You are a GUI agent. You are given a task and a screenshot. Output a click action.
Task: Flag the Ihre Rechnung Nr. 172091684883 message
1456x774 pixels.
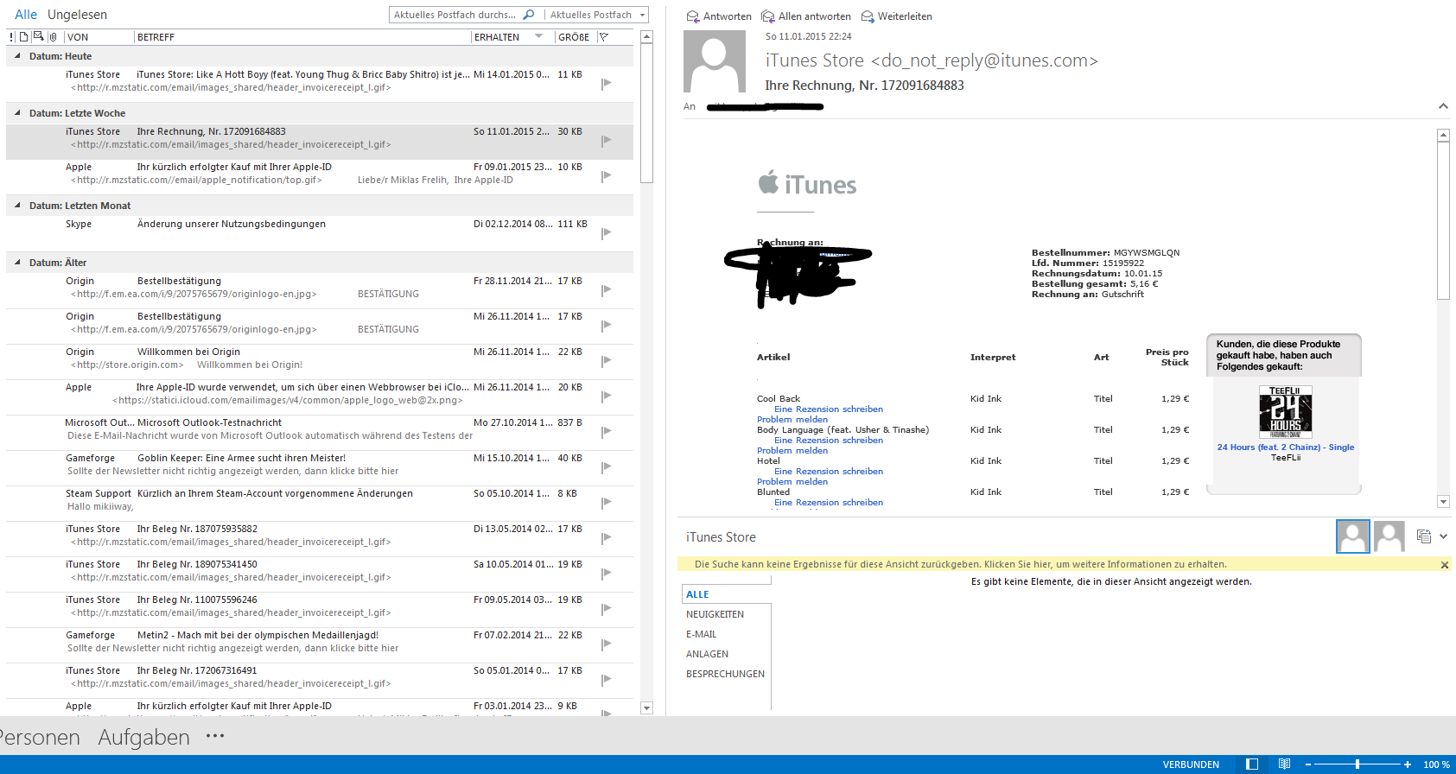607,140
